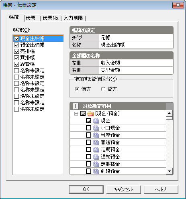Check the 小口現金 account checkbox
Screen dimensions: 186x199
tap(88, 128)
